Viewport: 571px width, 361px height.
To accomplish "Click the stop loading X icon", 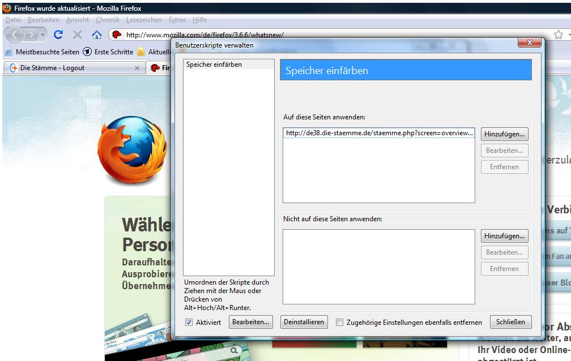I will click(x=77, y=35).
